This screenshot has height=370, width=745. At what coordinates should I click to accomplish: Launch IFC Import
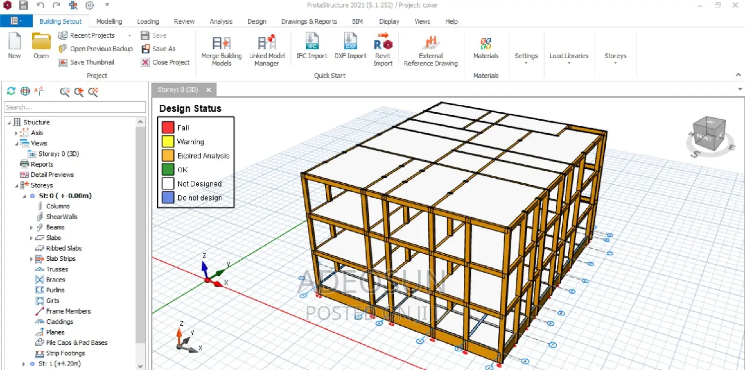click(x=312, y=47)
